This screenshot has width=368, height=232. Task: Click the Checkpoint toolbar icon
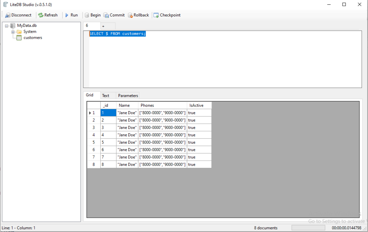(x=156, y=15)
